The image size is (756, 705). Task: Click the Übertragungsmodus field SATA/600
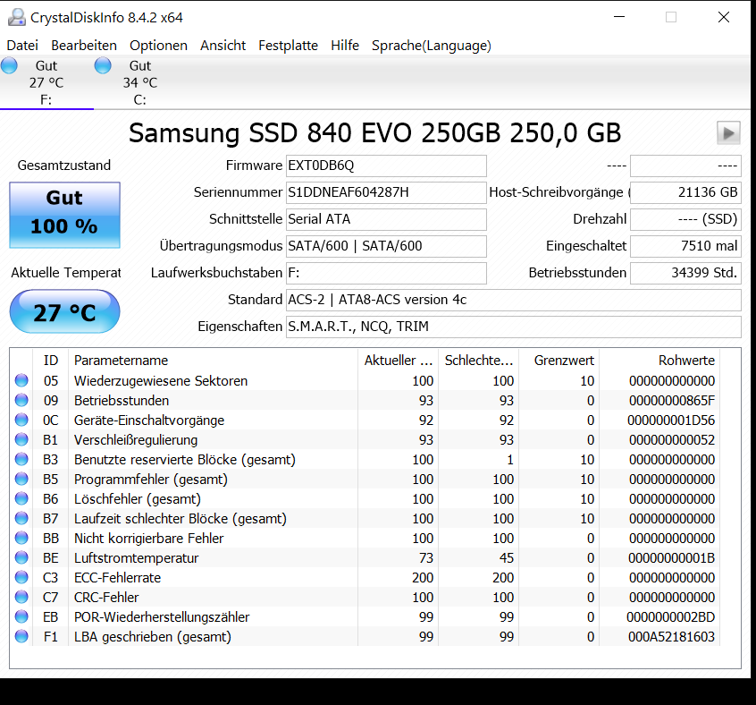click(x=386, y=246)
